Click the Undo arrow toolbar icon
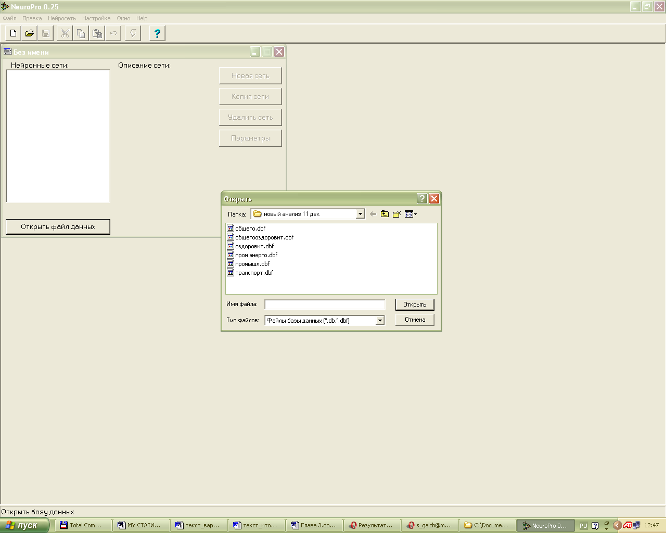The width and height of the screenshot is (666, 533). pos(113,33)
